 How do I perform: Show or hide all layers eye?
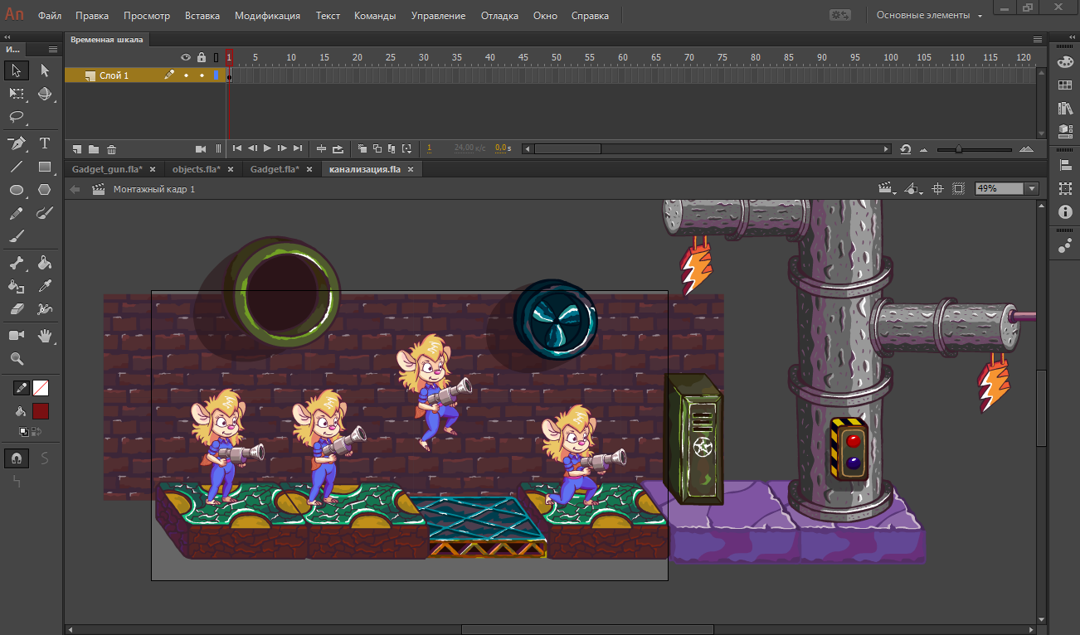click(187, 57)
